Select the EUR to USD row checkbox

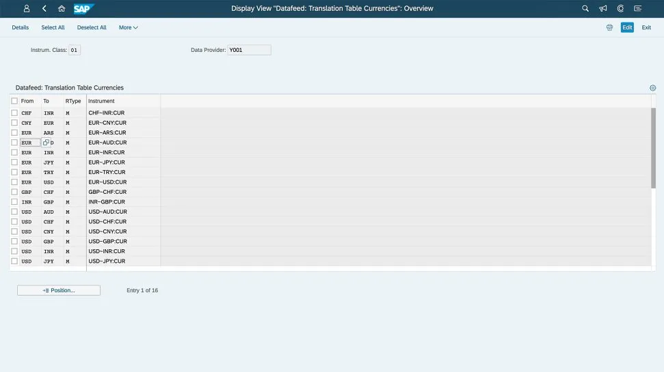14,182
